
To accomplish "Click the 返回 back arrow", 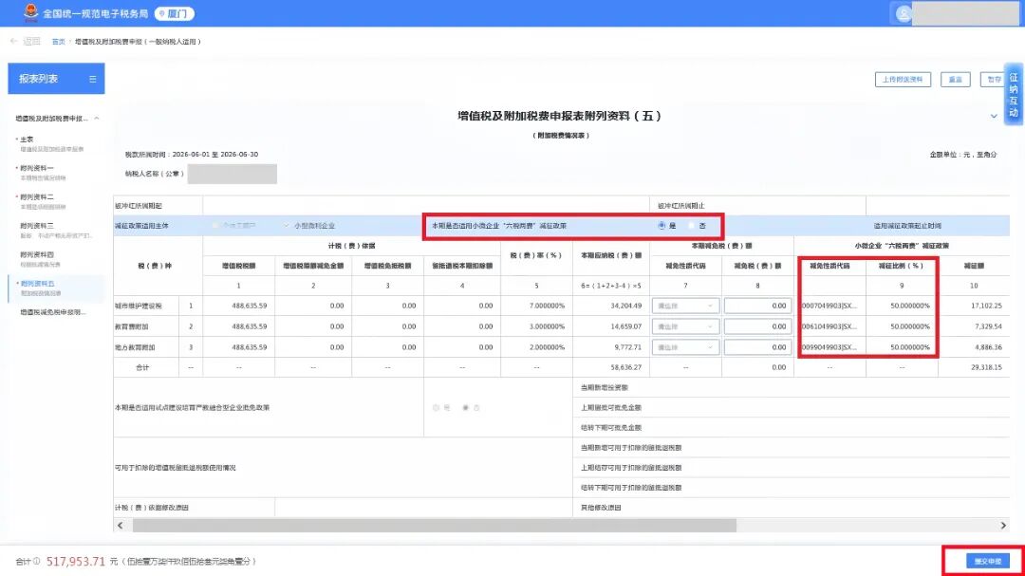I will [26, 41].
